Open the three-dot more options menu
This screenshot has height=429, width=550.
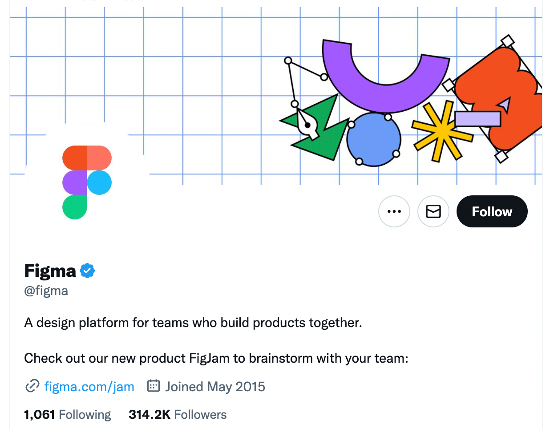[394, 211]
